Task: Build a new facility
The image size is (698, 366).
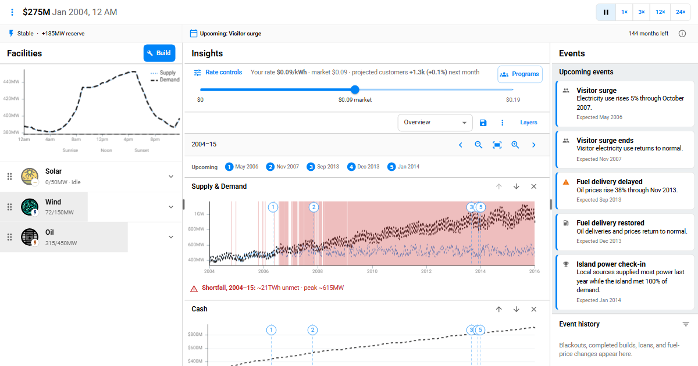Action: pyautogui.click(x=159, y=53)
